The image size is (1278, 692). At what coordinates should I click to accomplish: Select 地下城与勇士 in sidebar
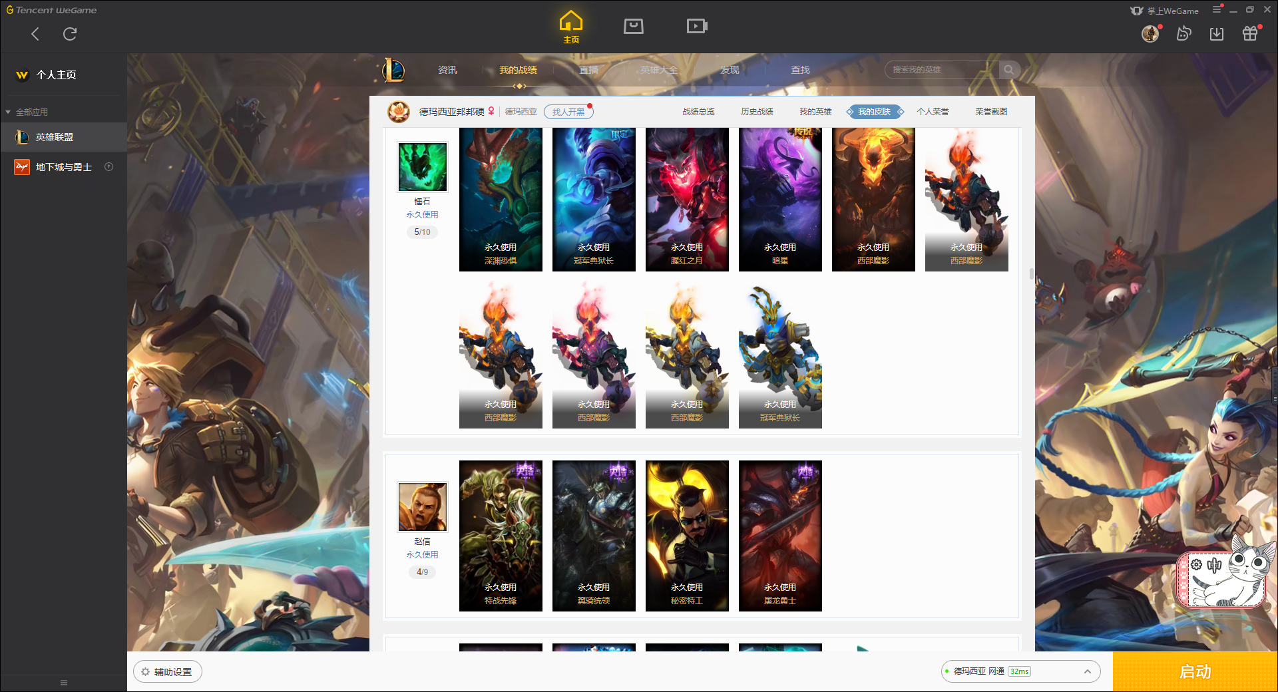tap(63, 167)
